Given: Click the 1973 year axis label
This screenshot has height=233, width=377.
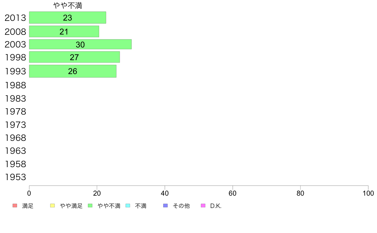Looking at the screenshot, I should point(15,125).
